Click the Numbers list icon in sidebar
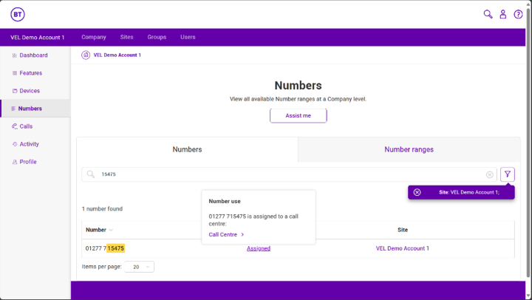 pos(13,109)
